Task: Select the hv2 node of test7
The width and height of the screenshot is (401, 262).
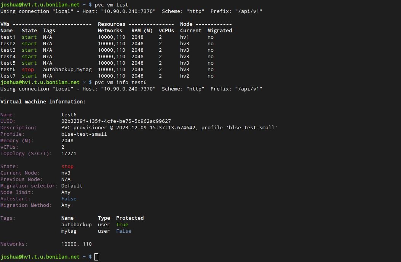Action: click(185, 76)
